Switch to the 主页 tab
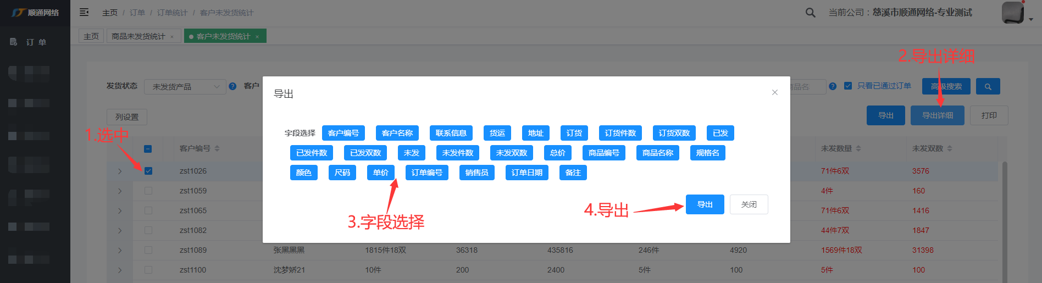 point(91,36)
